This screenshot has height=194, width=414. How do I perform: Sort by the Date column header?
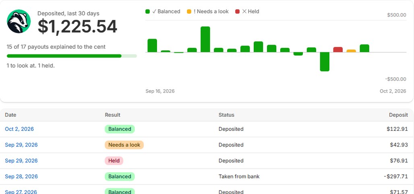click(10, 115)
